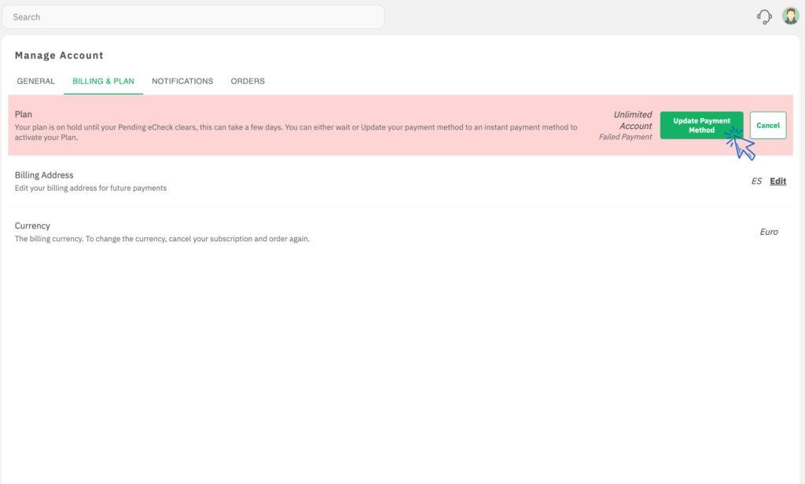Click the Currency section title
This screenshot has width=805, height=484.
[x=32, y=225]
